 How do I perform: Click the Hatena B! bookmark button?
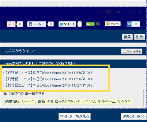pos(129,24)
